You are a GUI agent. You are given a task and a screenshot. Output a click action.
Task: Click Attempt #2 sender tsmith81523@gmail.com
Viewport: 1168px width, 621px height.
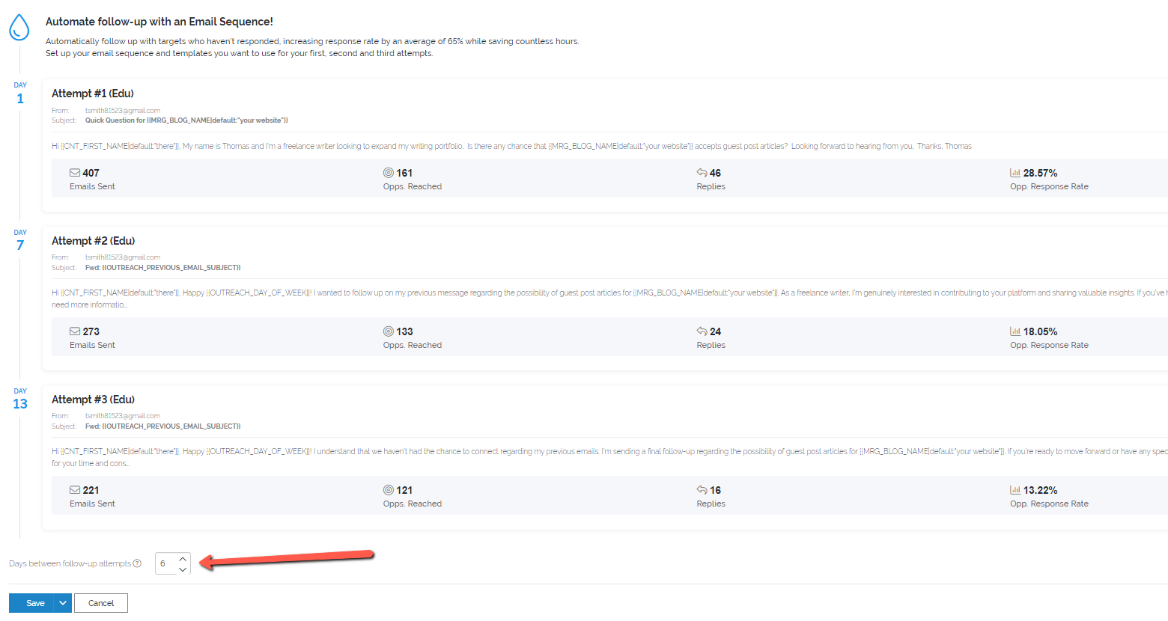(x=123, y=257)
